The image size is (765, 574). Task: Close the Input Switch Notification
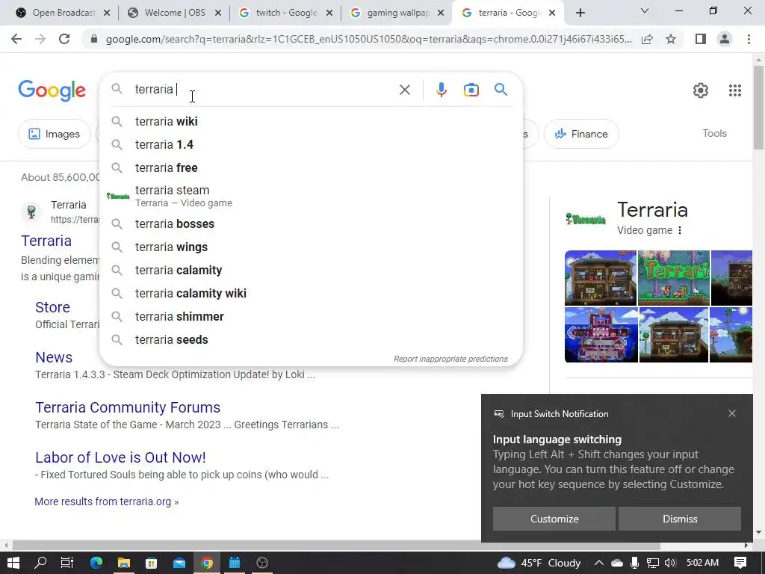coord(732,413)
